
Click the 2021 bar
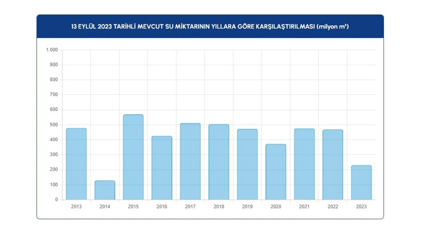point(304,164)
